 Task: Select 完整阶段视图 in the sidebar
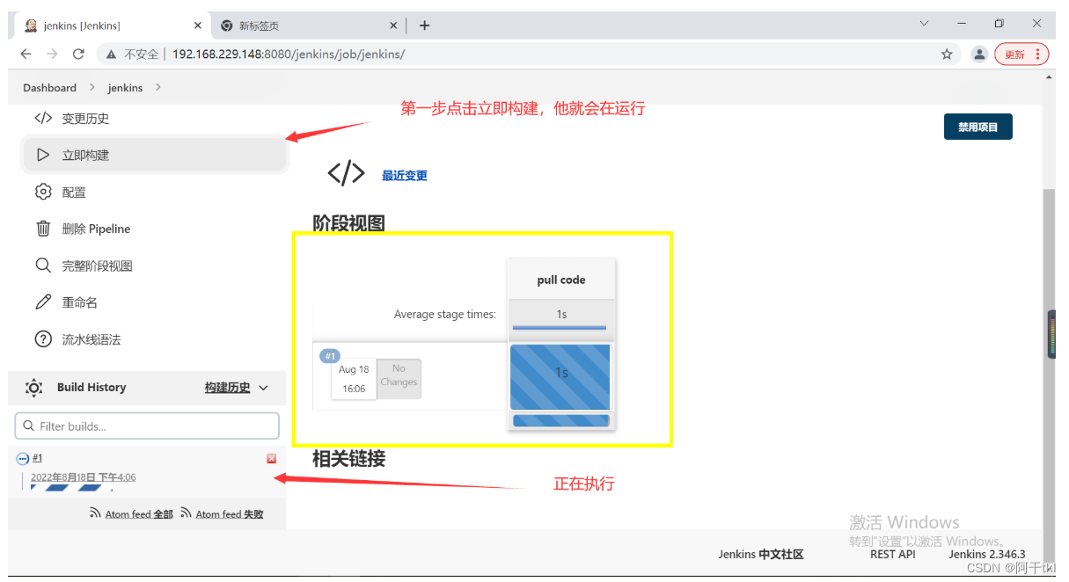97,266
